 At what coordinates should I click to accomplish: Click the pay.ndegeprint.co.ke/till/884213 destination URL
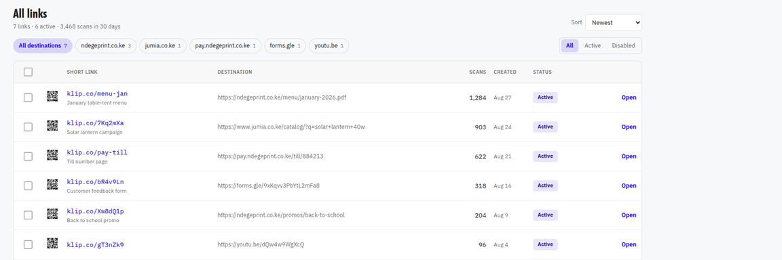pyautogui.click(x=271, y=156)
